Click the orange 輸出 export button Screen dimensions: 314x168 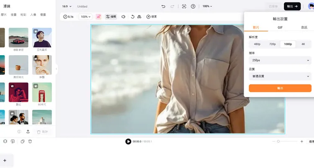(x=280, y=88)
